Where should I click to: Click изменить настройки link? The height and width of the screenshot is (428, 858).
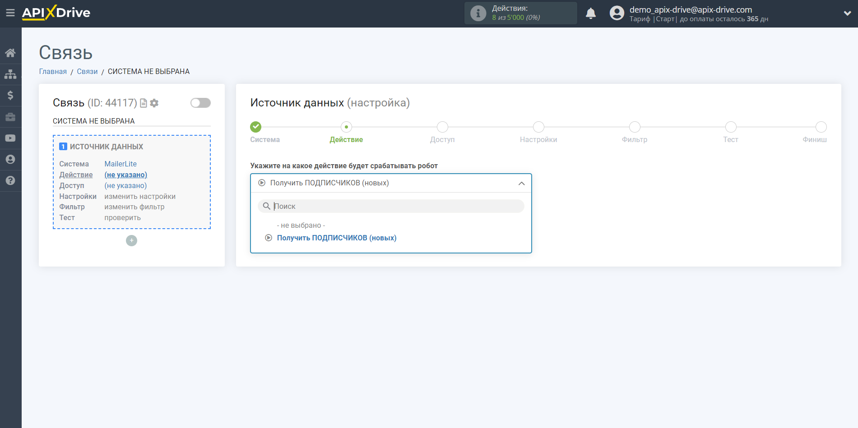[x=140, y=196]
